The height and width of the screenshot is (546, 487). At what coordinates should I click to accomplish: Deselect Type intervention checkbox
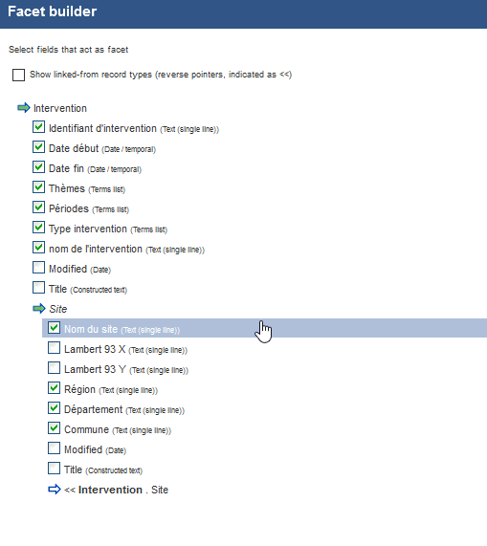coord(38,227)
